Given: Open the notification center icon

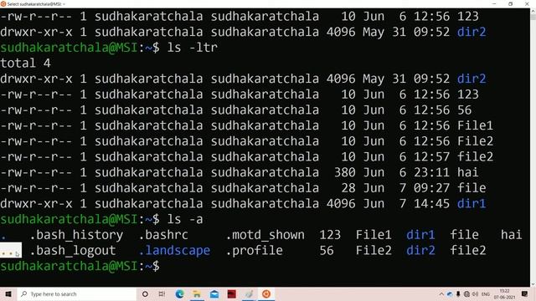Looking at the screenshot, I should pos(525,293).
